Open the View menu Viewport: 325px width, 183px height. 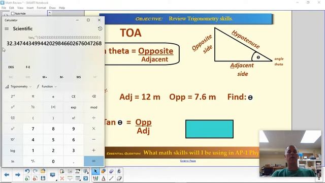[x=20, y=8]
